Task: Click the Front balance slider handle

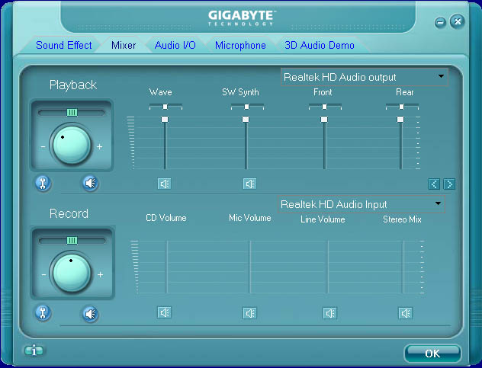Action: 324,107
